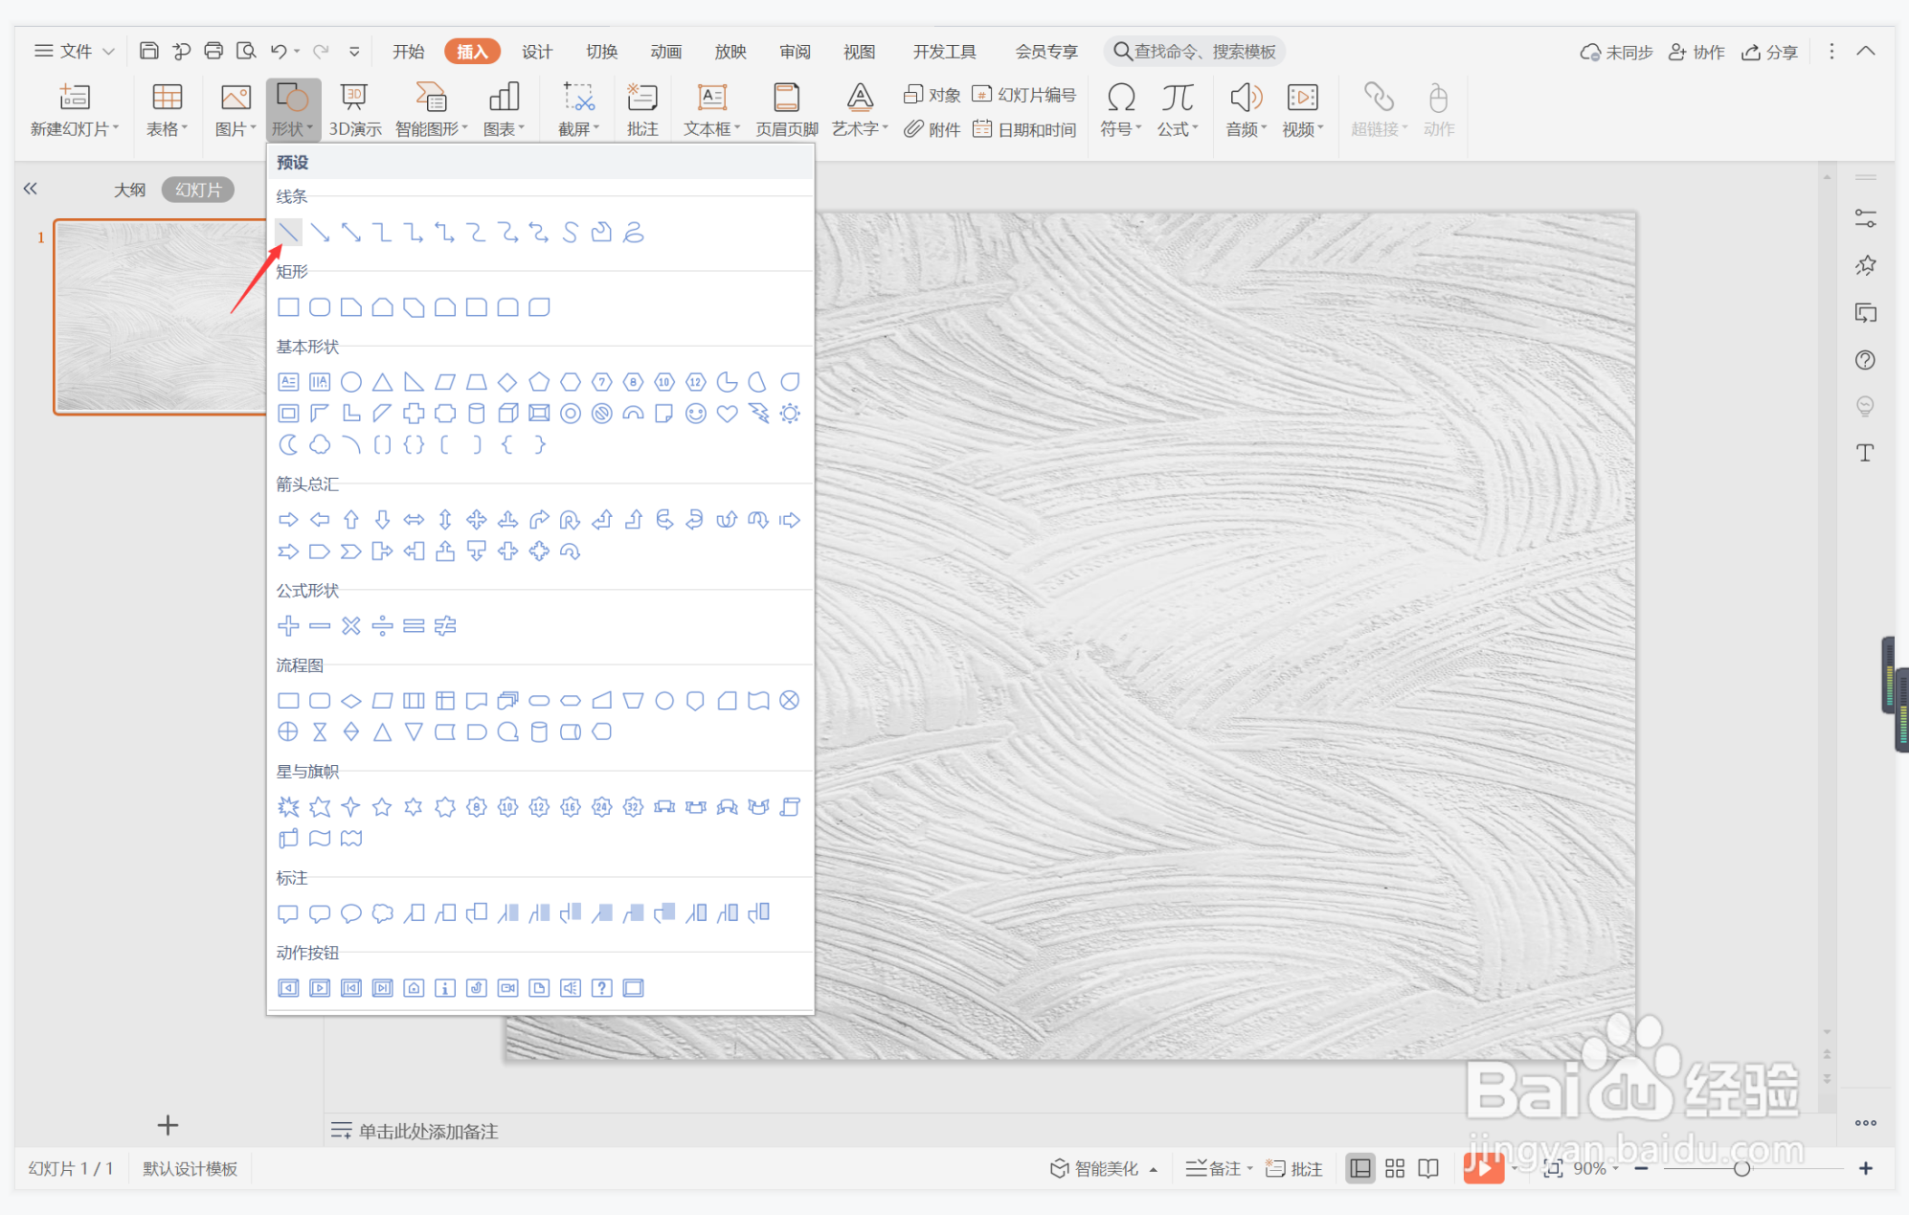
Task: Choose the multiply sign formula shape
Action: tap(351, 626)
